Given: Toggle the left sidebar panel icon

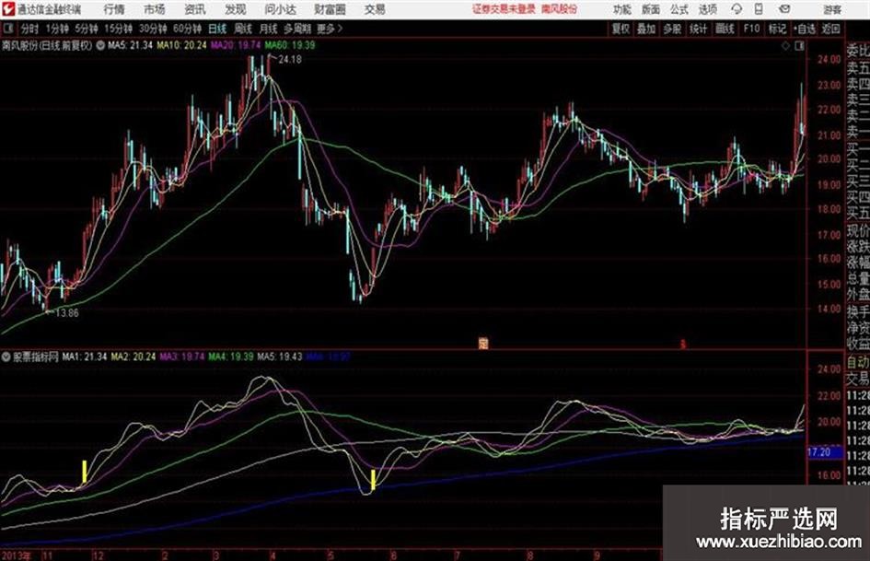Looking at the screenshot, I should (x=8, y=29).
